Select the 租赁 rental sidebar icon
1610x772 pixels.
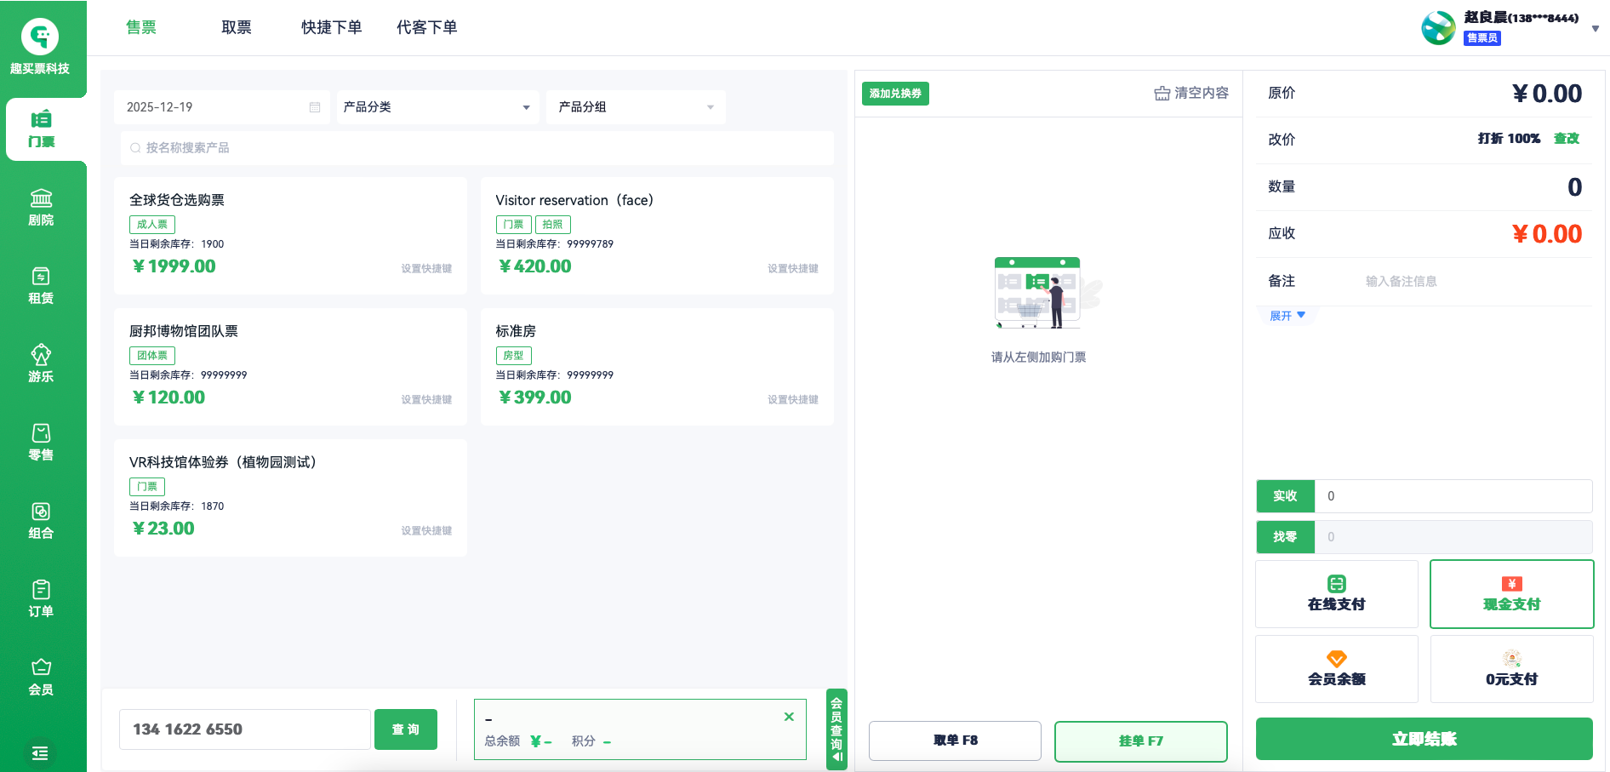coord(41,286)
